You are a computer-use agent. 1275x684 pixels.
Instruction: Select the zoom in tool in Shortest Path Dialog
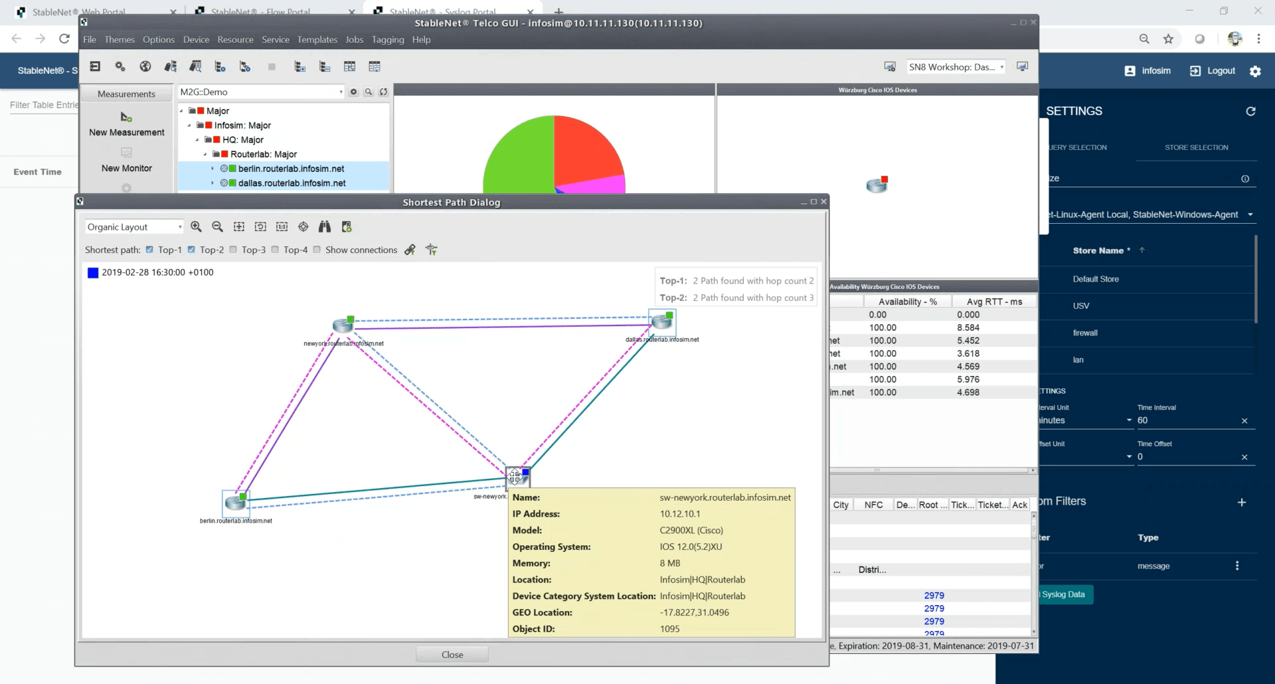point(196,226)
